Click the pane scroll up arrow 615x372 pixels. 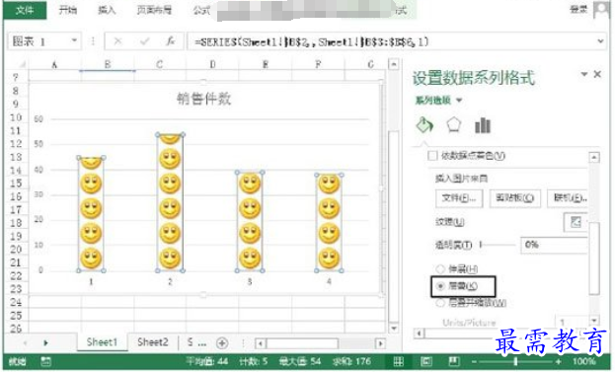(x=594, y=158)
